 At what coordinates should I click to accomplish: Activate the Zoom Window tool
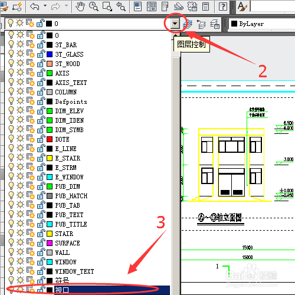[x=107, y=6]
